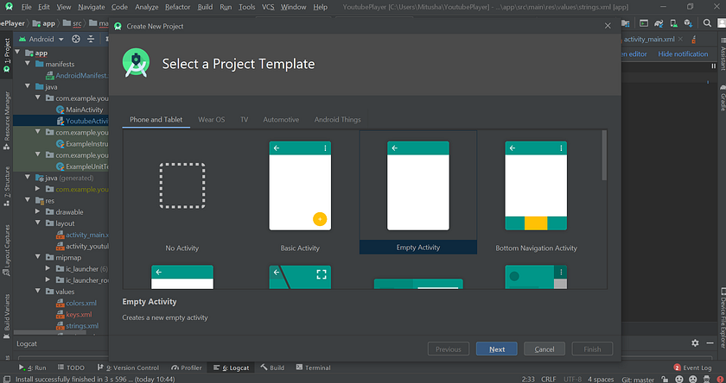
Task: Collapse the java (generated) folder
Action: pos(28,178)
